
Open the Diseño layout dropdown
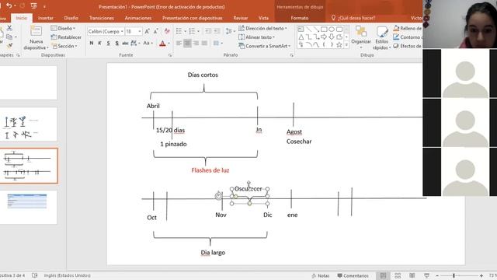point(63,28)
